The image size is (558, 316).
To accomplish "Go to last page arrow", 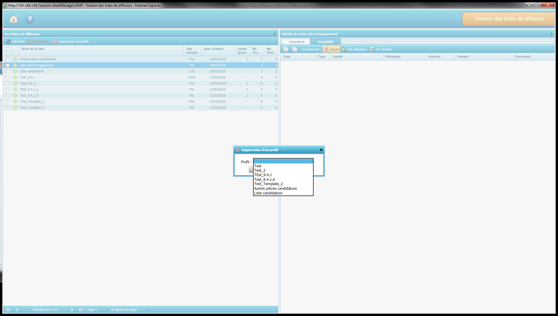I will [x=81, y=310].
